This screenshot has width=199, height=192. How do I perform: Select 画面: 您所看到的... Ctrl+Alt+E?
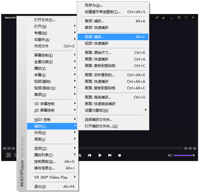113,75
